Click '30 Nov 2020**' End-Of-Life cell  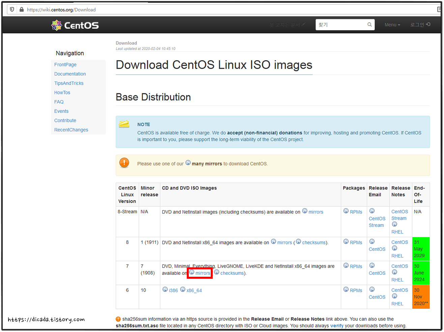pos(421,297)
